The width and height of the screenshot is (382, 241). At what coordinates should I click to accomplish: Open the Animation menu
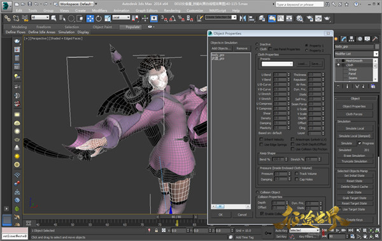click(122, 10)
